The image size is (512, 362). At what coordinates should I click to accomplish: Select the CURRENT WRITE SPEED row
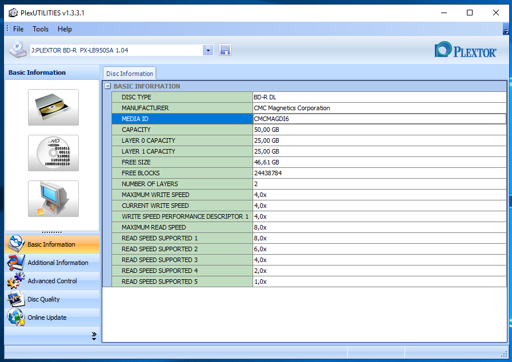pos(309,206)
